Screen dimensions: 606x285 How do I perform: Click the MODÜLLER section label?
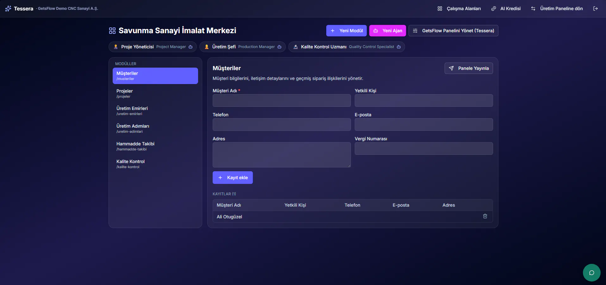click(x=126, y=64)
